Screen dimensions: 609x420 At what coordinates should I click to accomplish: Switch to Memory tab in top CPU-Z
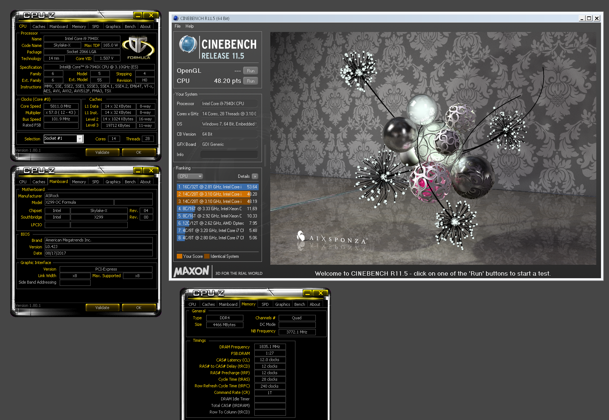point(79,27)
